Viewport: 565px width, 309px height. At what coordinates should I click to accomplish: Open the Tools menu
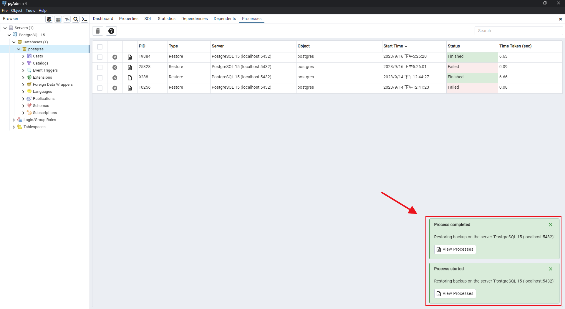click(x=30, y=10)
